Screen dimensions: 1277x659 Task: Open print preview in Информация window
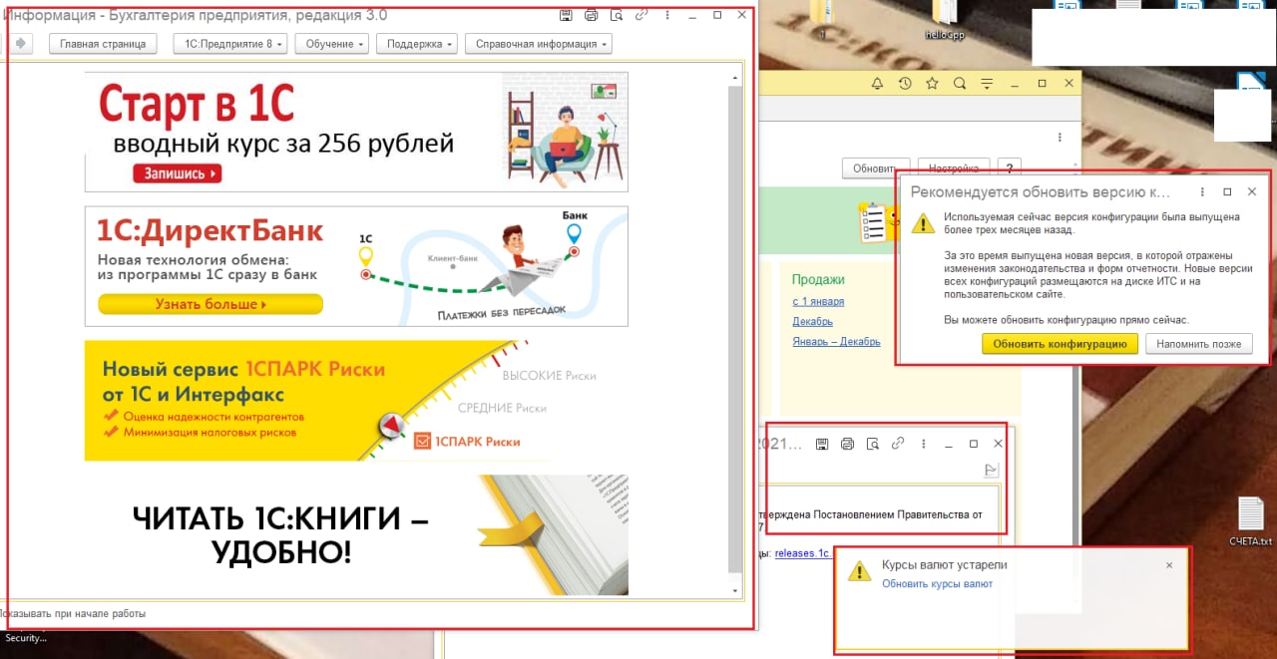point(617,15)
